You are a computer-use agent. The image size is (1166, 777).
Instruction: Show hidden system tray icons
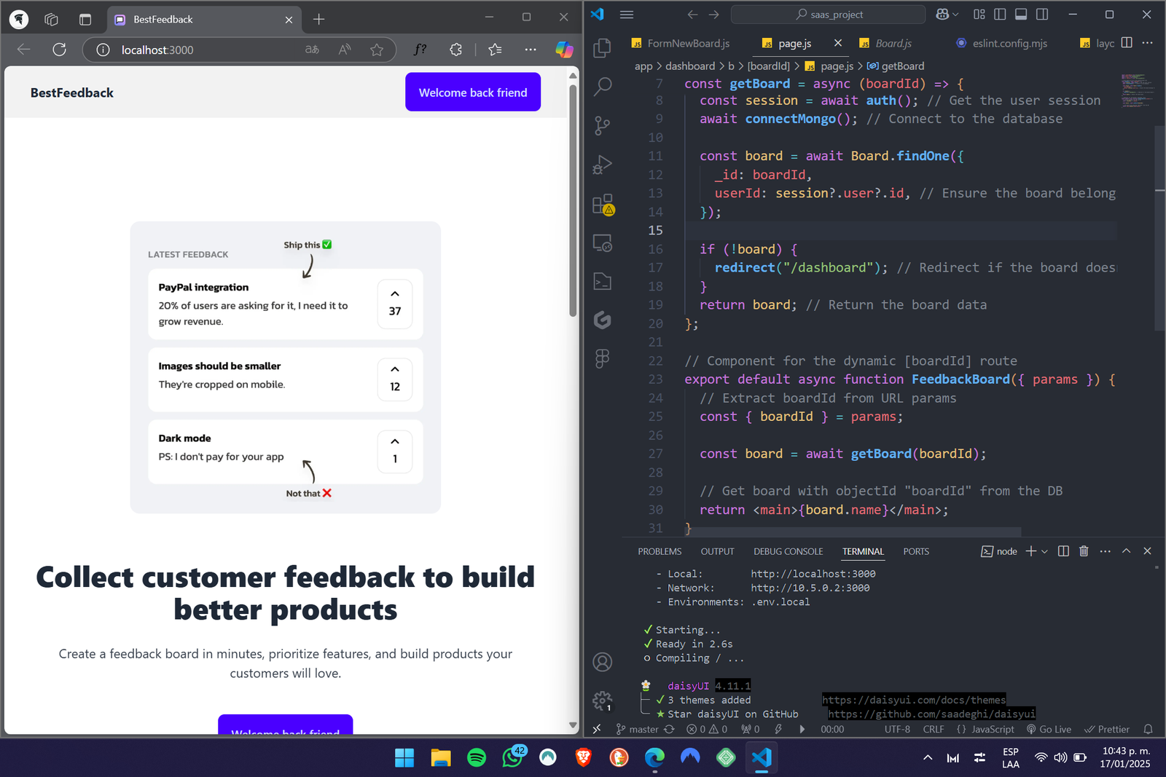pyautogui.click(x=927, y=758)
